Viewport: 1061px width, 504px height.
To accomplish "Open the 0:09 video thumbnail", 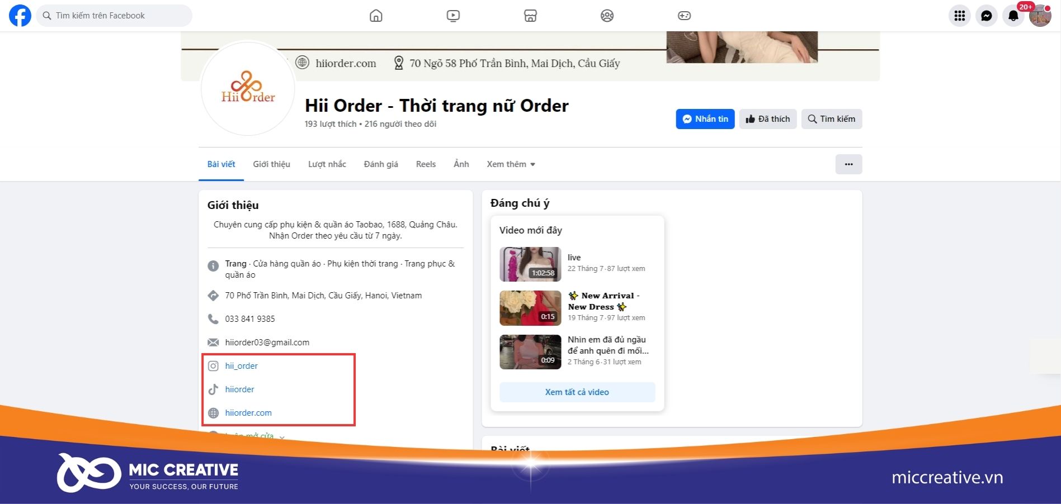I will click(530, 352).
